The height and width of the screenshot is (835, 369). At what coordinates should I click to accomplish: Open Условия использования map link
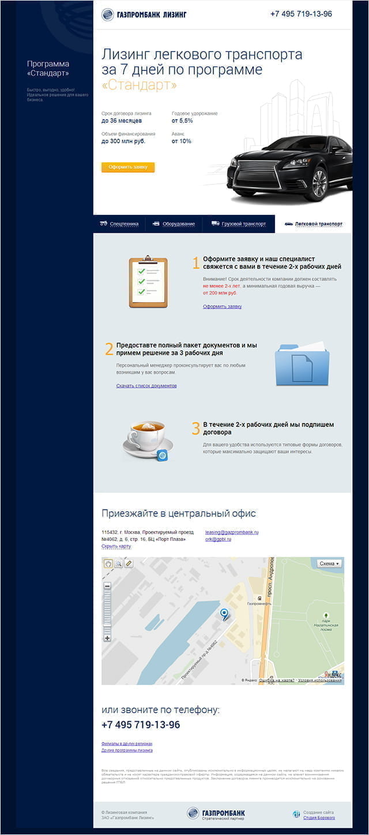320,680
